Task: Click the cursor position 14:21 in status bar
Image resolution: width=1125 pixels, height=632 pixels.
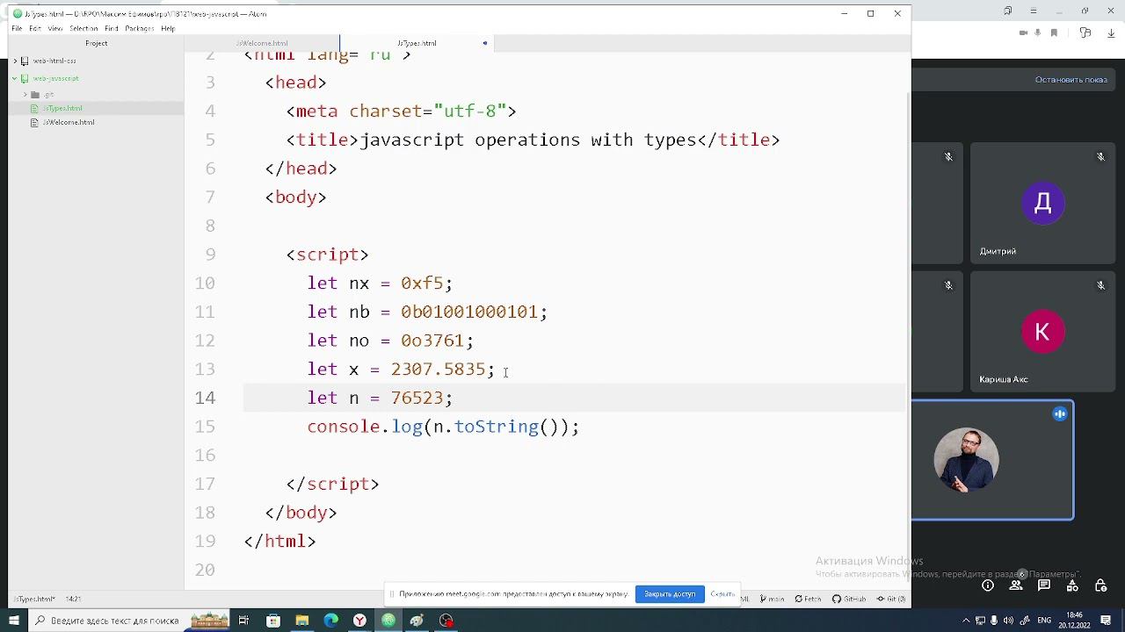Action: (x=72, y=600)
